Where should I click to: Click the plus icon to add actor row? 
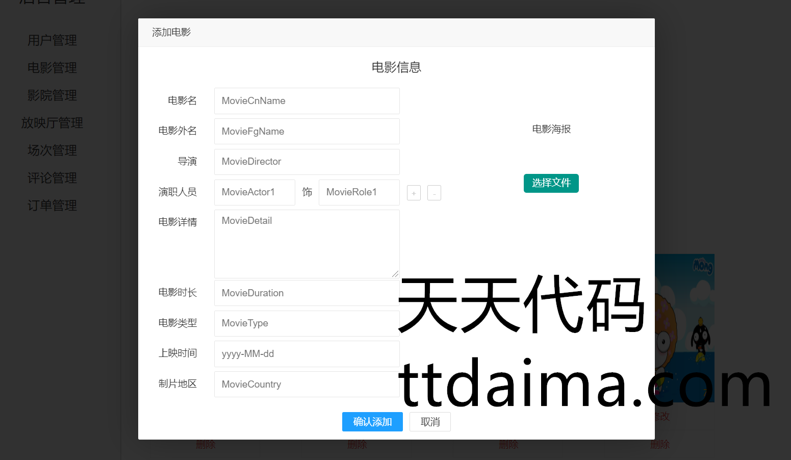414,193
